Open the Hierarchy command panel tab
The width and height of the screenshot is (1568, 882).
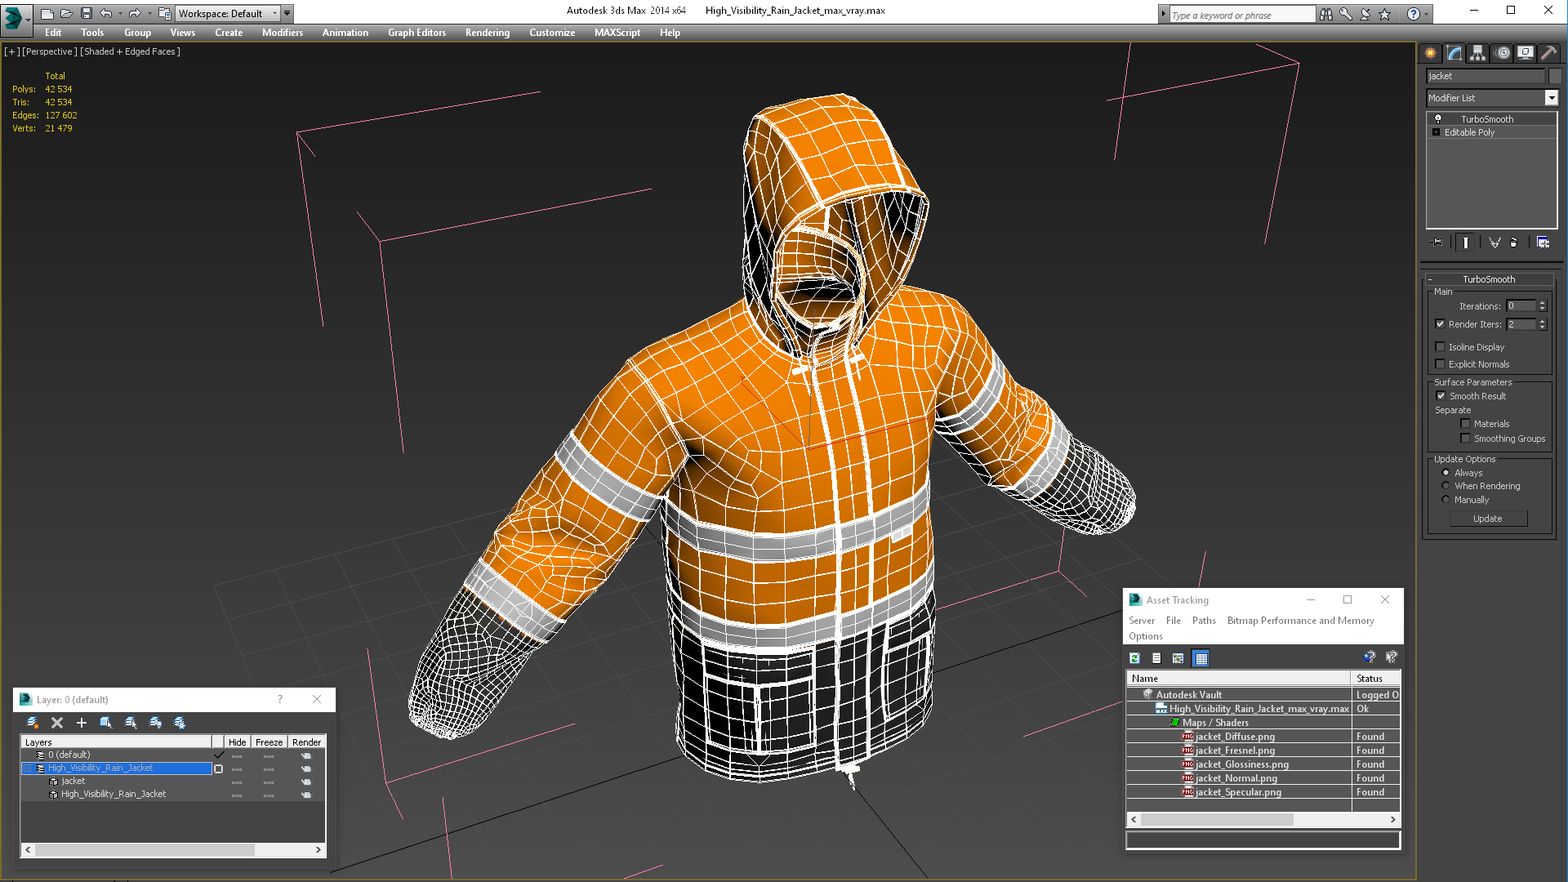(1477, 53)
